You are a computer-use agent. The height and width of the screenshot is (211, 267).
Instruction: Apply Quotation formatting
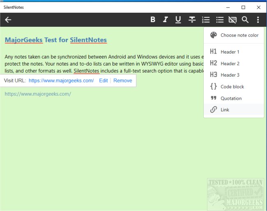234,98
